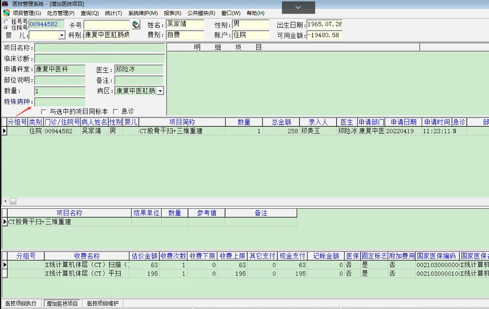
Task: Focus the 项目名称 input box
Action: 100,48
